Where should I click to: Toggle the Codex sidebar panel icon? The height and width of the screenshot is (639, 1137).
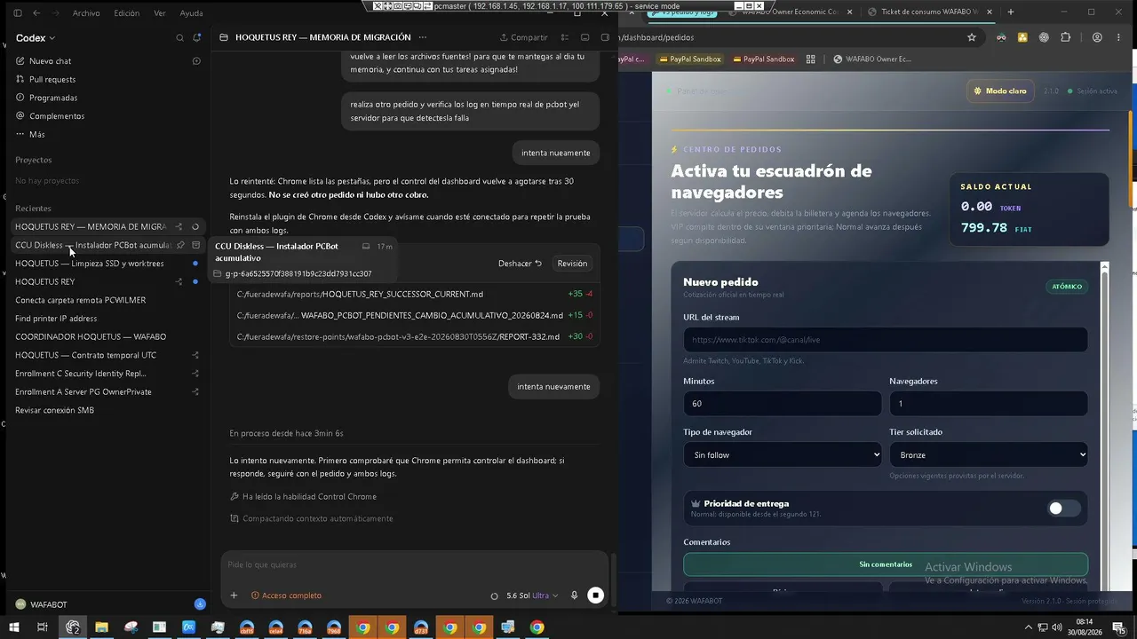(x=19, y=13)
